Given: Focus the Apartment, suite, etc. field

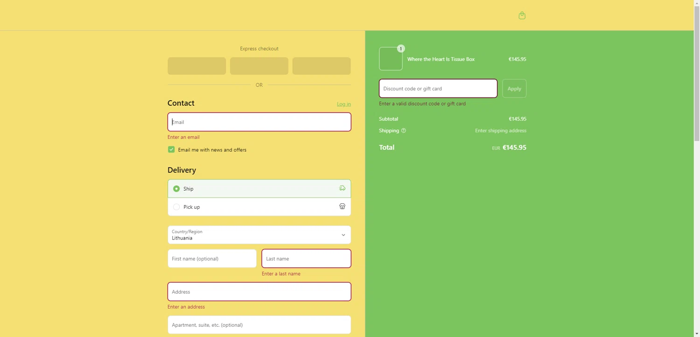Looking at the screenshot, I should click(259, 325).
